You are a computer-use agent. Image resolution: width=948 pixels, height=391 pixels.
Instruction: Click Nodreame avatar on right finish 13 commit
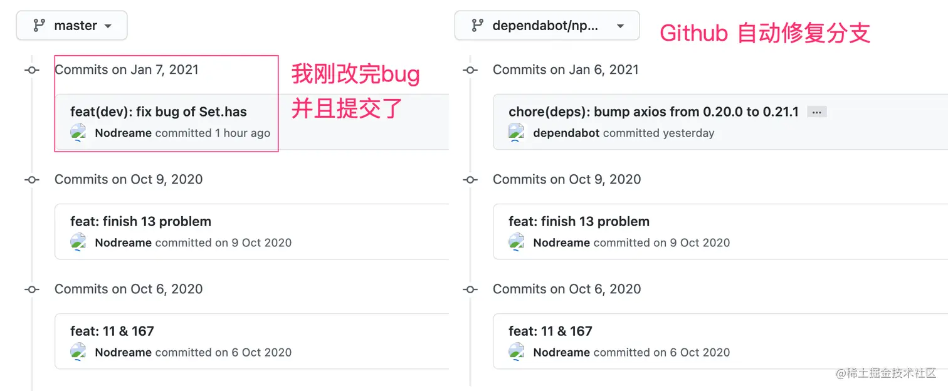[516, 242]
